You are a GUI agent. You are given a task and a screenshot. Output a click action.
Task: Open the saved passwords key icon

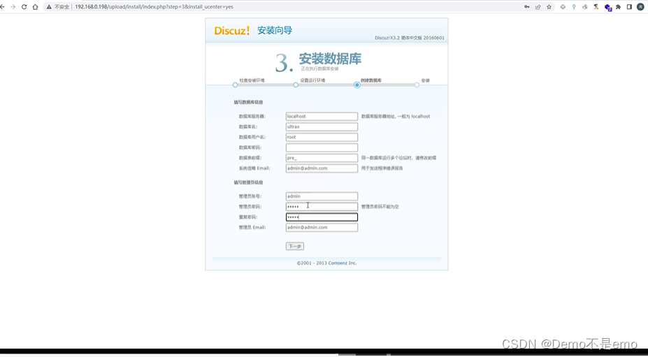pos(527,6)
